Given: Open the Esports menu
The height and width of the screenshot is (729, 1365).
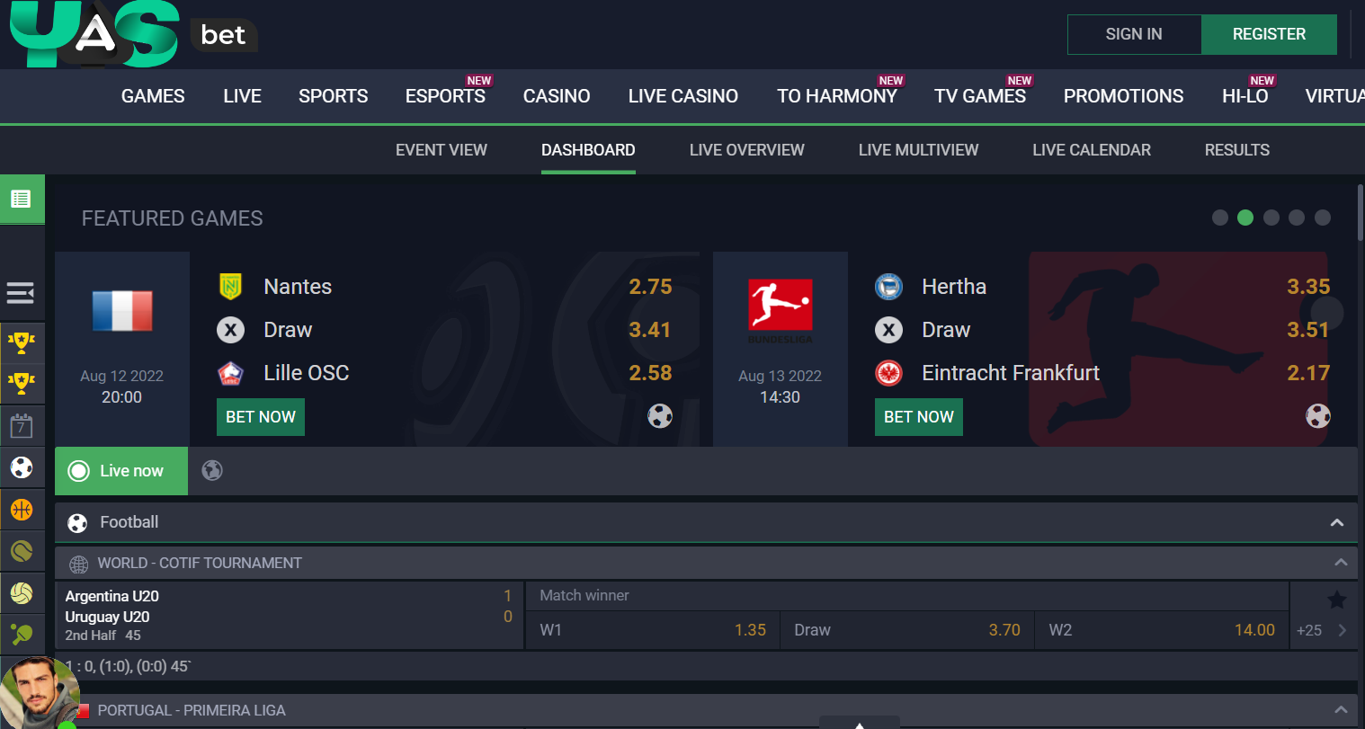Looking at the screenshot, I should (445, 96).
